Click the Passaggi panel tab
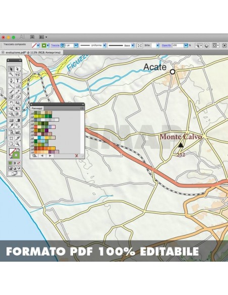 (37, 108)
